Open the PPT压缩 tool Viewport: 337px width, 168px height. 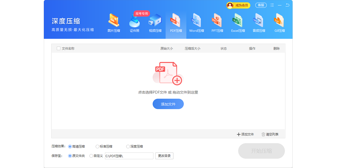click(217, 23)
